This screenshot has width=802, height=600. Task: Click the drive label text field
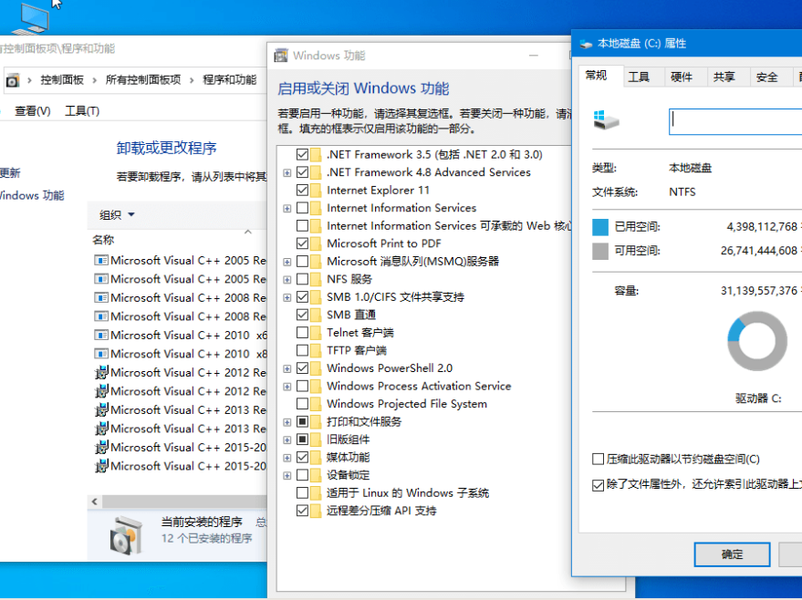click(734, 121)
